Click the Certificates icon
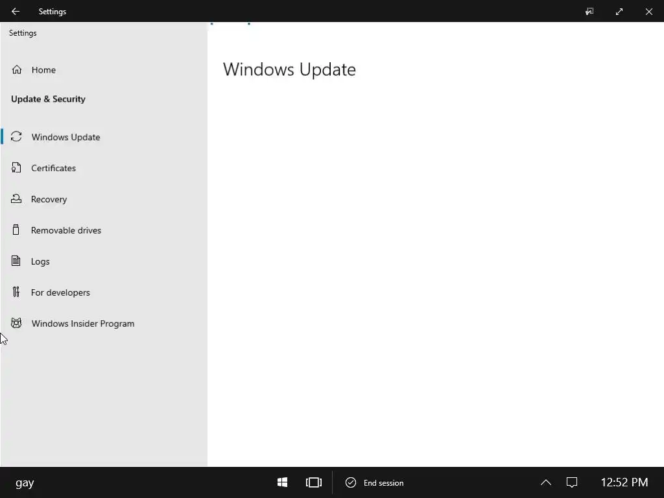 (x=16, y=168)
